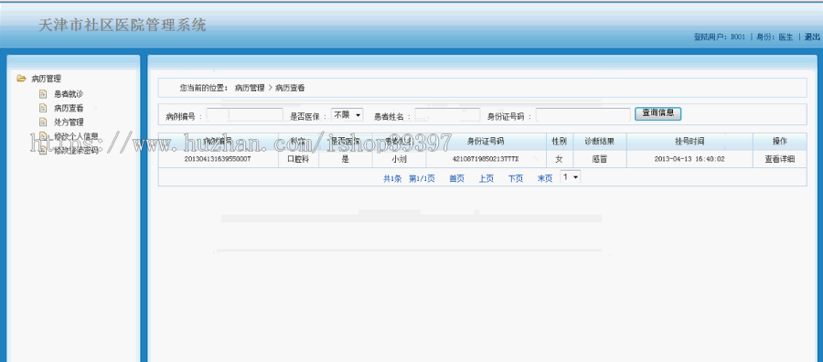This screenshot has width=823, height=362.
Task: Focus the 病例编号 search input field
Action: pyautogui.click(x=244, y=115)
